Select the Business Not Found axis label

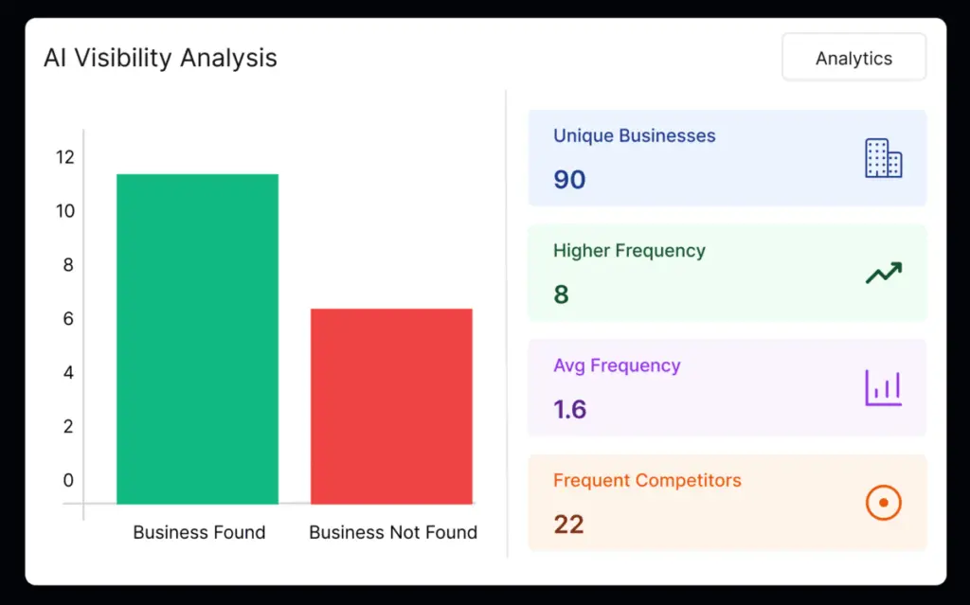tap(391, 532)
